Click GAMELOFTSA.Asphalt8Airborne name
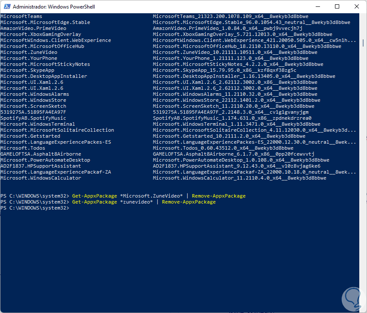The height and width of the screenshot is (313, 367). click(x=41, y=154)
